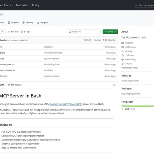Open MIT license link in About sidebar
The height and width of the screenshot is (154, 154).
point(131,47)
